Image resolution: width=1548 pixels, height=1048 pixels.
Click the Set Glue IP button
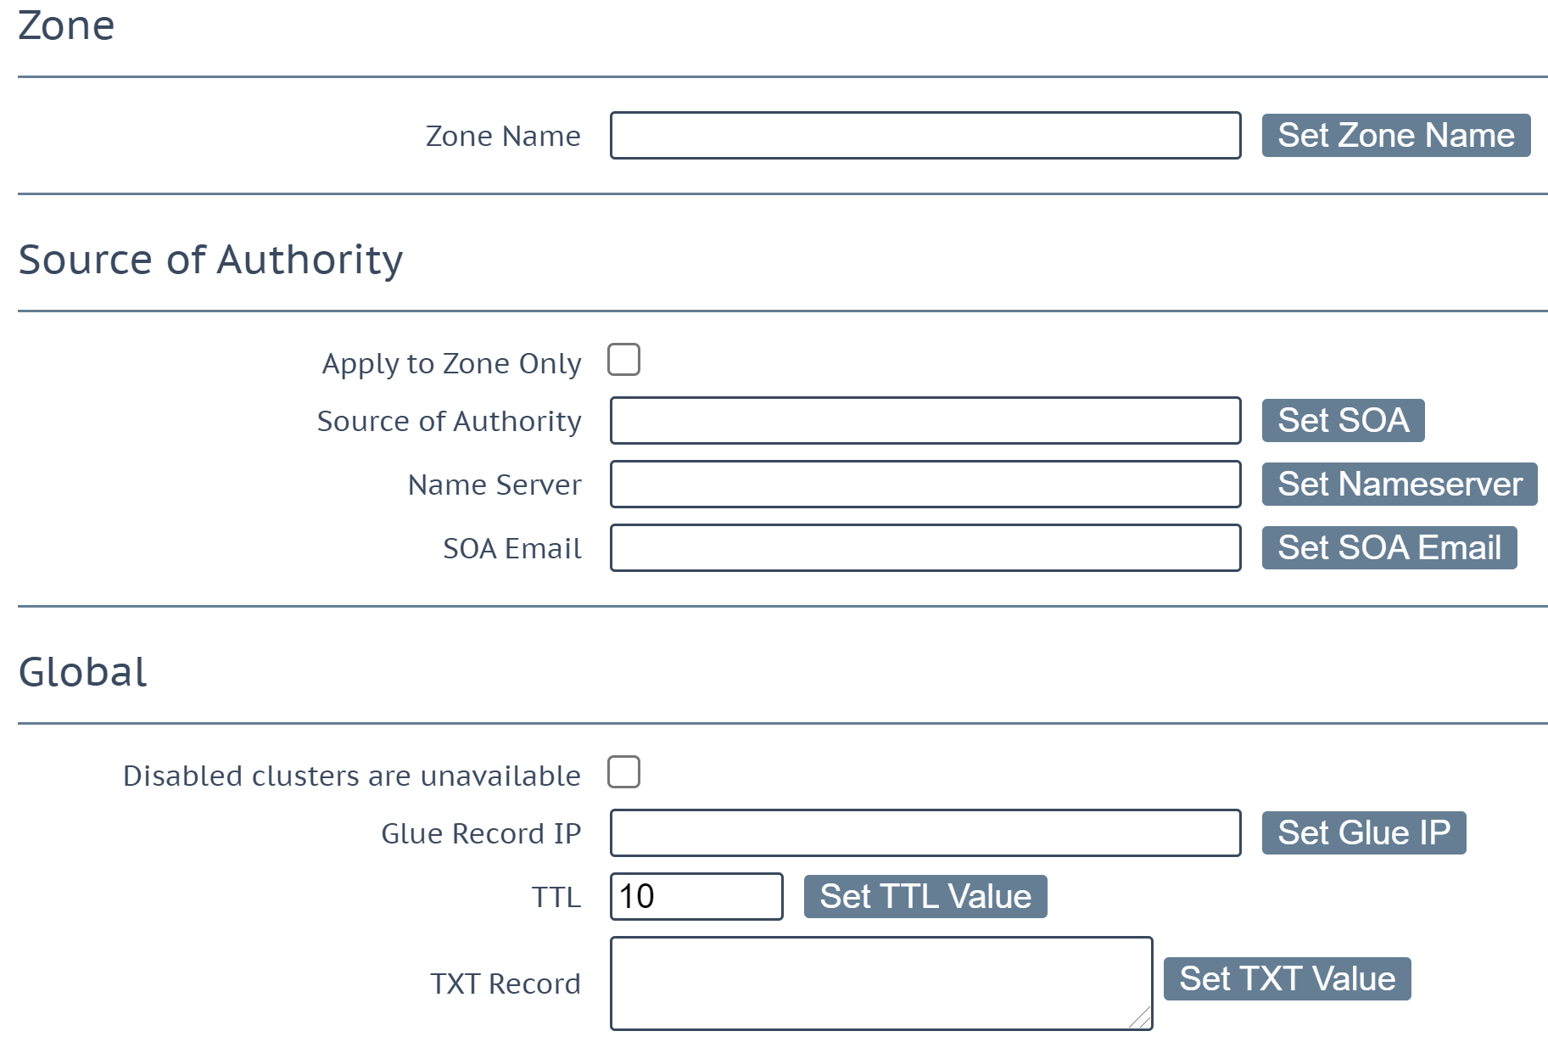tap(1364, 833)
